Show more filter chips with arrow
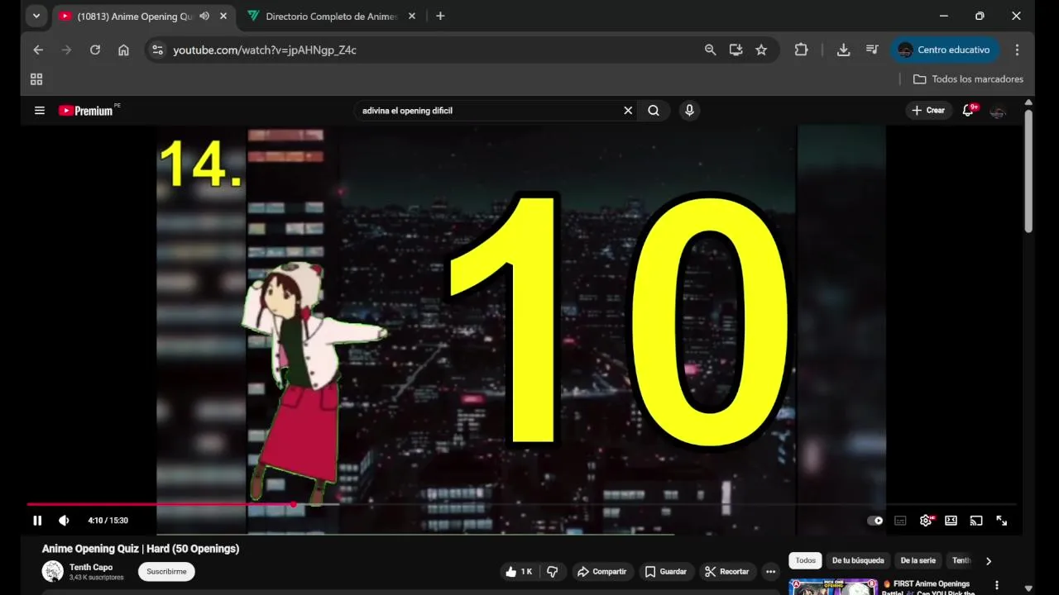Viewport: 1059px width, 595px height. pos(988,561)
